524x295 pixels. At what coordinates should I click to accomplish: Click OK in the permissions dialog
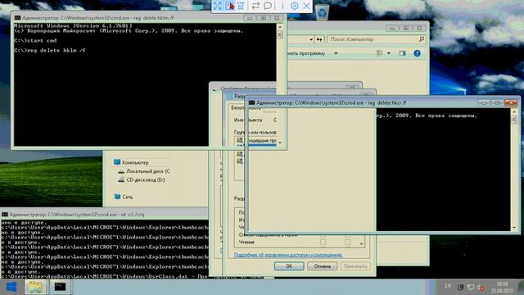coord(289,266)
